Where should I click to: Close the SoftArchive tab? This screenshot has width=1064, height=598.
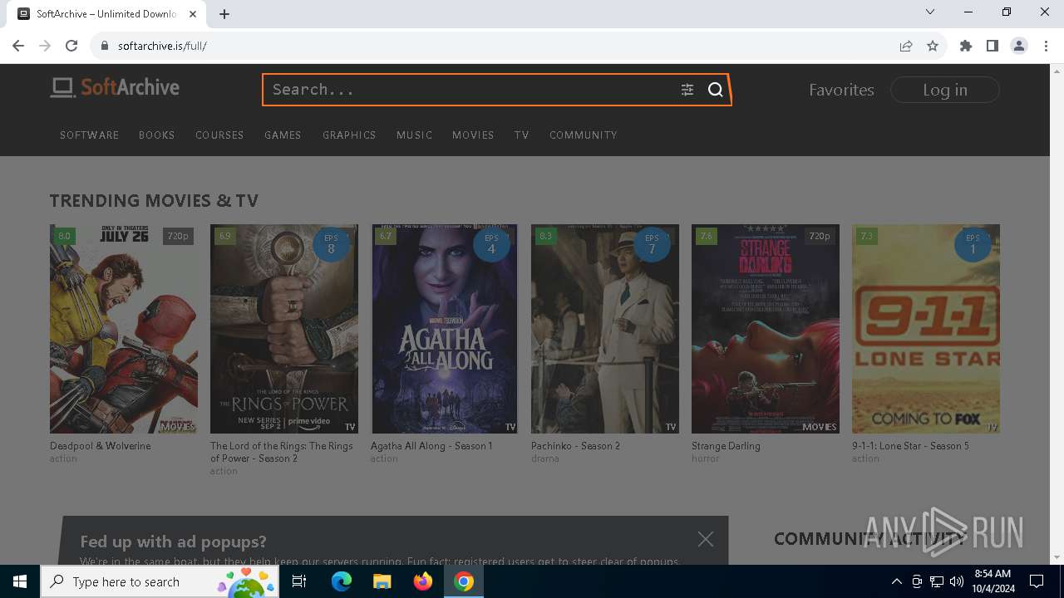(194, 14)
